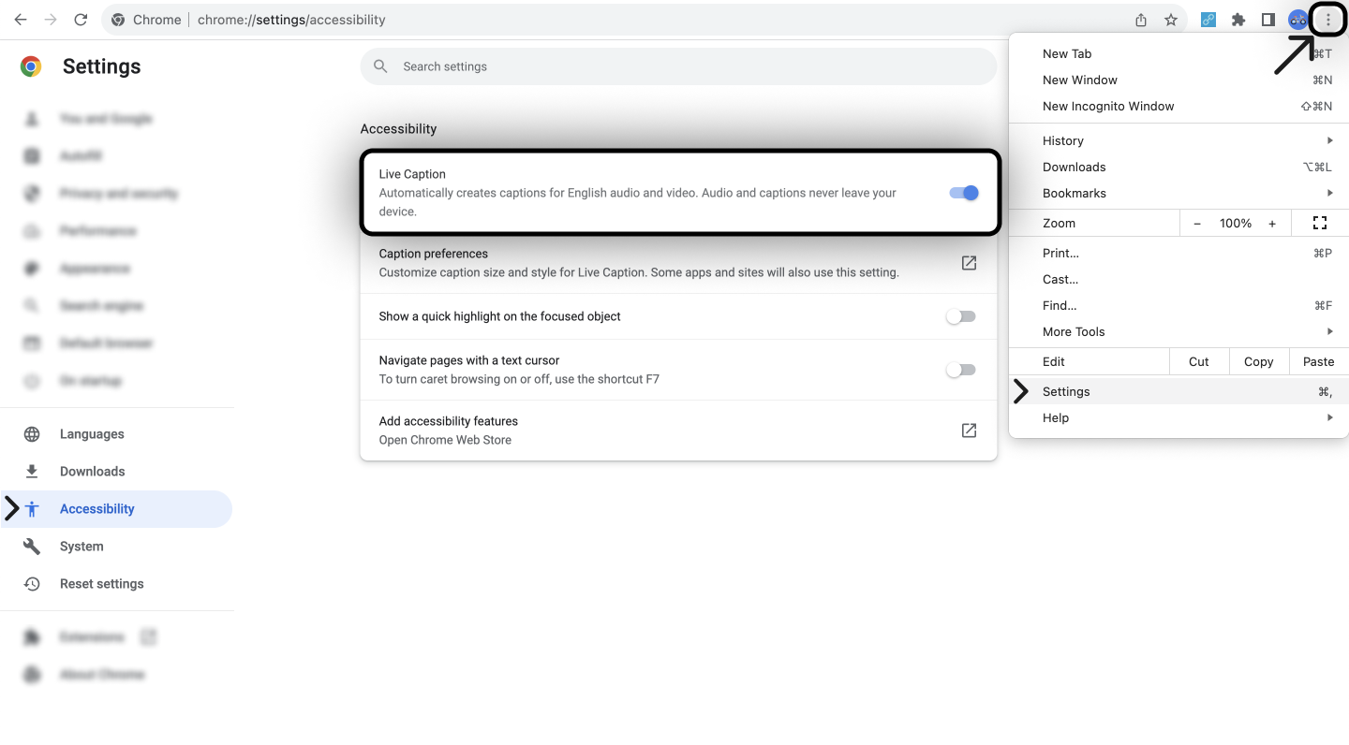Select New Incognito Window menu item

1108,106
